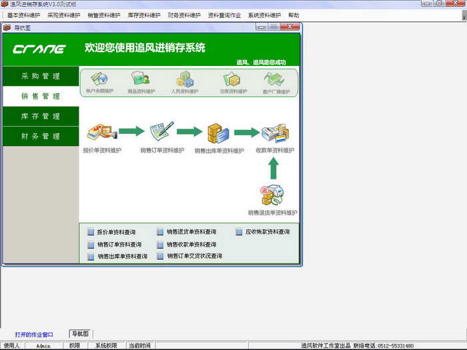Close the 导航图 child window
The width and height of the screenshot is (467, 350).
[x=289, y=27]
